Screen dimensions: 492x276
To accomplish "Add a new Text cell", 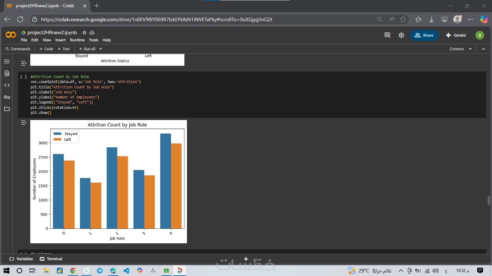I will click(64, 49).
